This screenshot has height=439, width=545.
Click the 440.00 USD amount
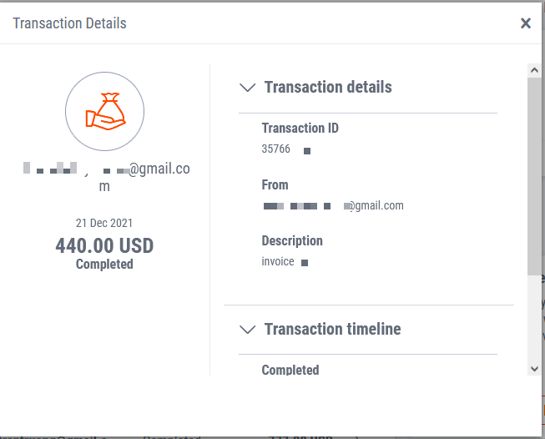pyautogui.click(x=105, y=246)
